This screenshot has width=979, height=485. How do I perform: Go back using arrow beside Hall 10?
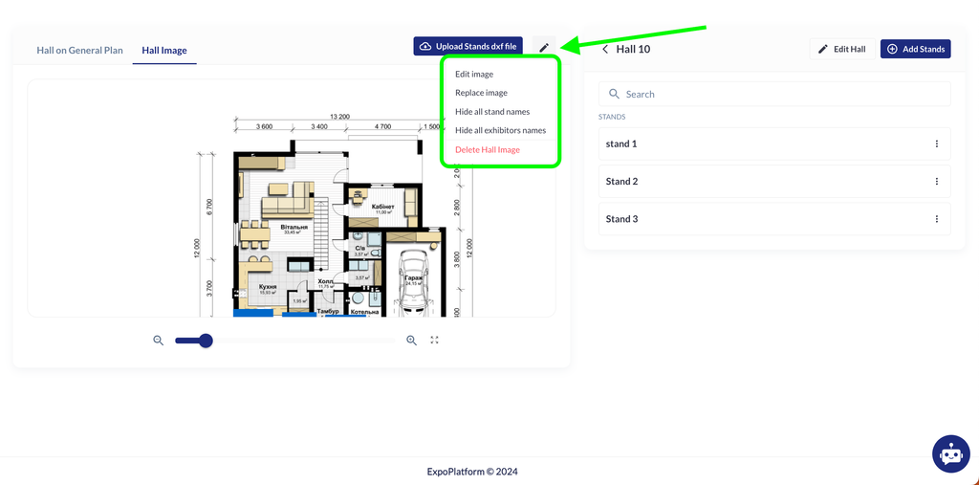point(605,49)
